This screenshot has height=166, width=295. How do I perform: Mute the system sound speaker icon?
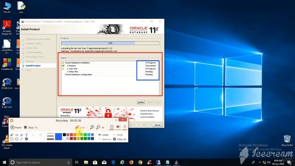(x=118, y=127)
